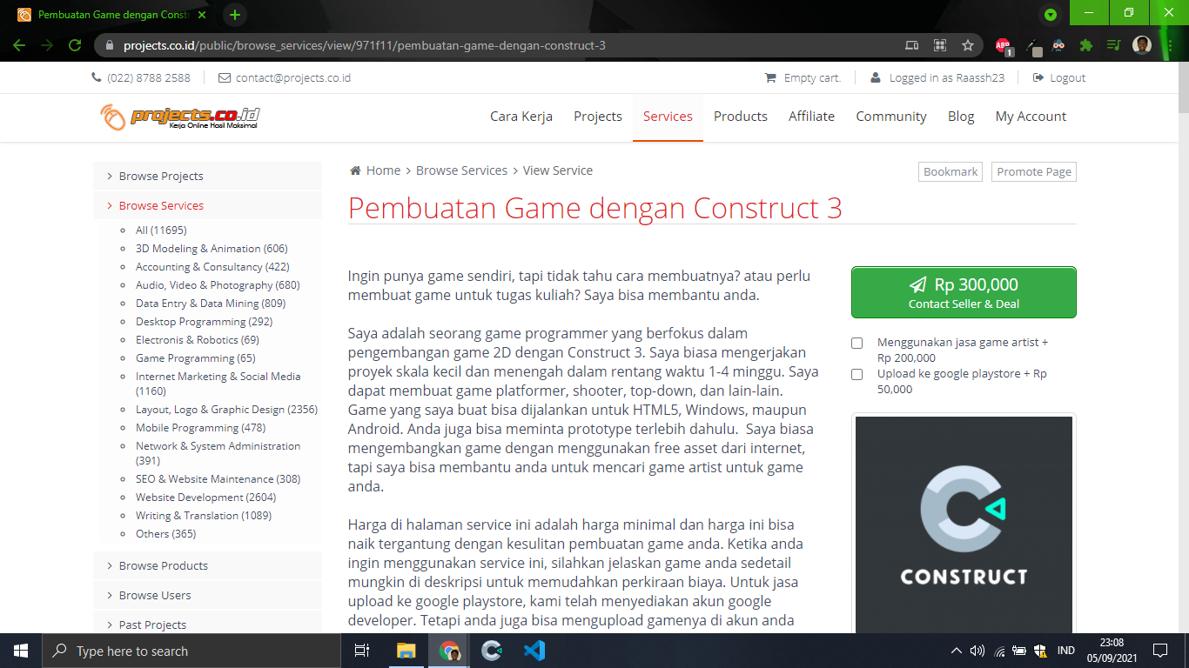Open the Community menu item
Screen dimensions: 1189x668
point(891,117)
